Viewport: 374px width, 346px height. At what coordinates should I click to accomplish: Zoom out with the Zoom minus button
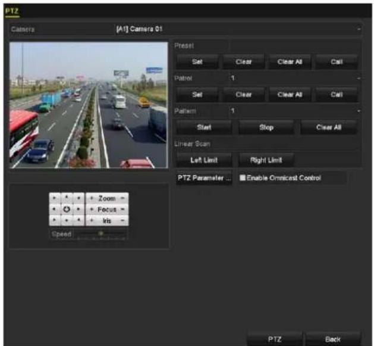[x=122, y=198]
